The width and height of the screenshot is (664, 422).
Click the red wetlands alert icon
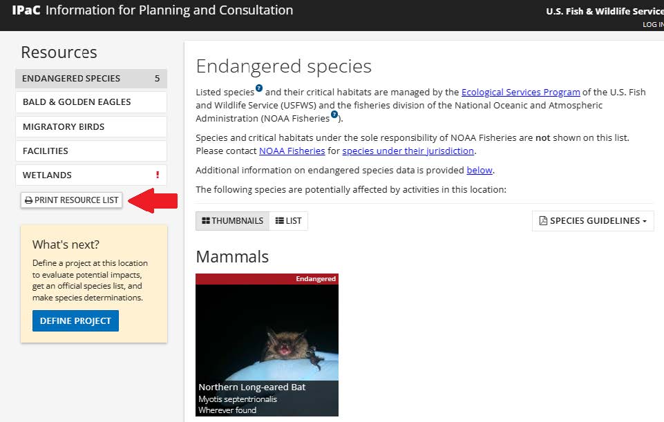click(158, 175)
